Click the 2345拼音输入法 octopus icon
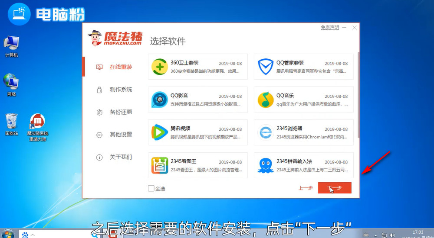This screenshot has height=238, width=434. coord(266,165)
